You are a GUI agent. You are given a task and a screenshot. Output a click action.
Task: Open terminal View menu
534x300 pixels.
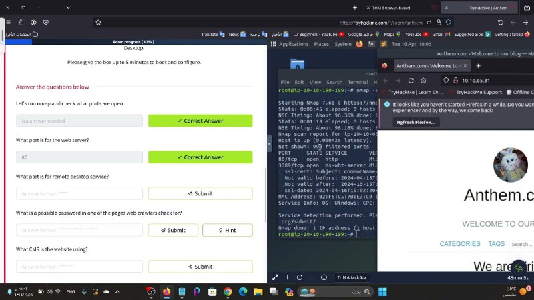(315, 82)
